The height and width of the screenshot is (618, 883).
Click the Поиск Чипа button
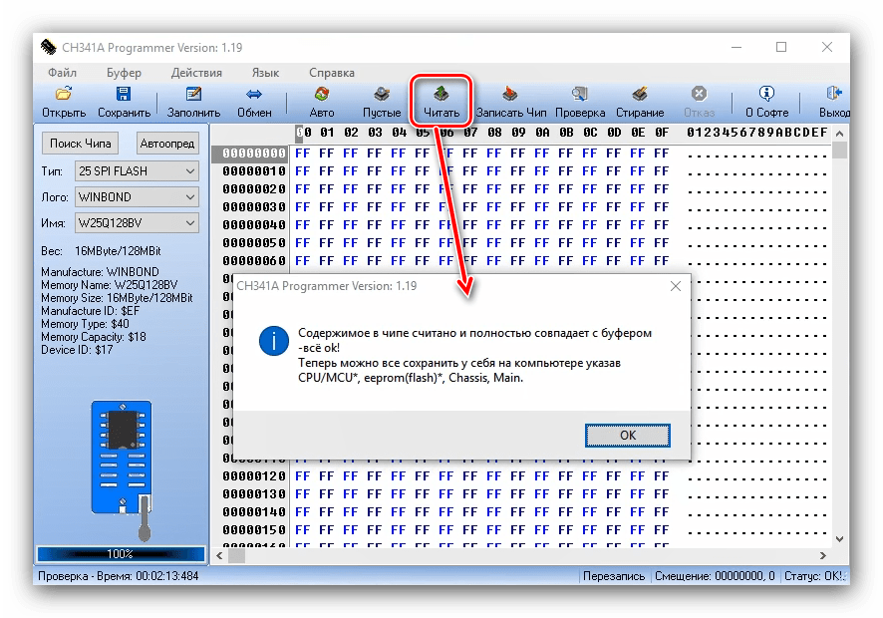pyautogui.click(x=82, y=144)
